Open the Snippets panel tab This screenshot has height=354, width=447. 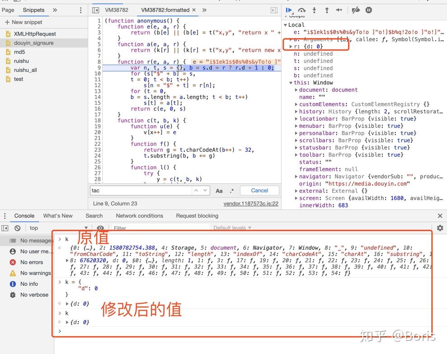33,9
